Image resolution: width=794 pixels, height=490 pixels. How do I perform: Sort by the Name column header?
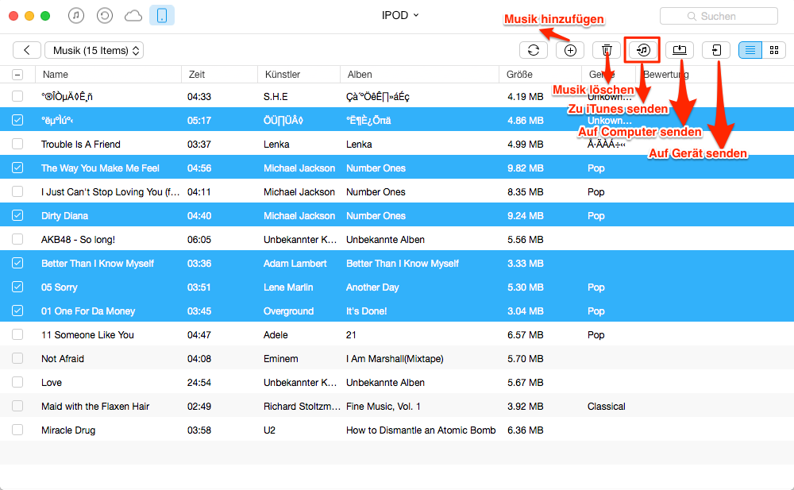(x=56, y=75)
